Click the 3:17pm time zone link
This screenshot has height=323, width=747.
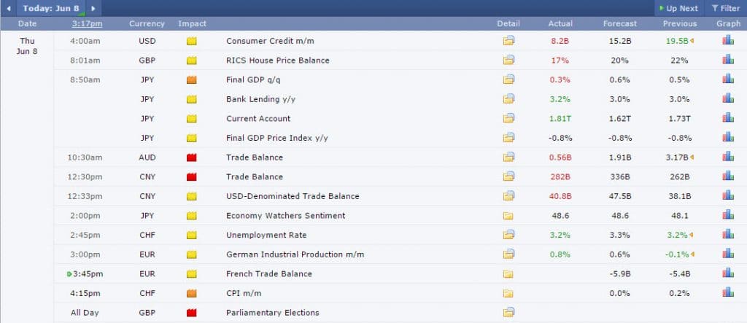coord(87,23)
